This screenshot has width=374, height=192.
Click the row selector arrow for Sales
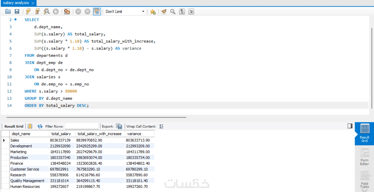point(5,140)
